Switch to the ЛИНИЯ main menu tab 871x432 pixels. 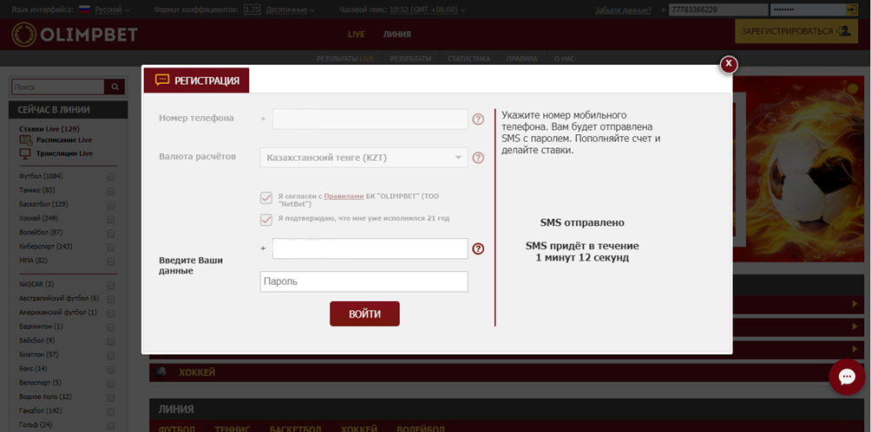click(397, 35)
